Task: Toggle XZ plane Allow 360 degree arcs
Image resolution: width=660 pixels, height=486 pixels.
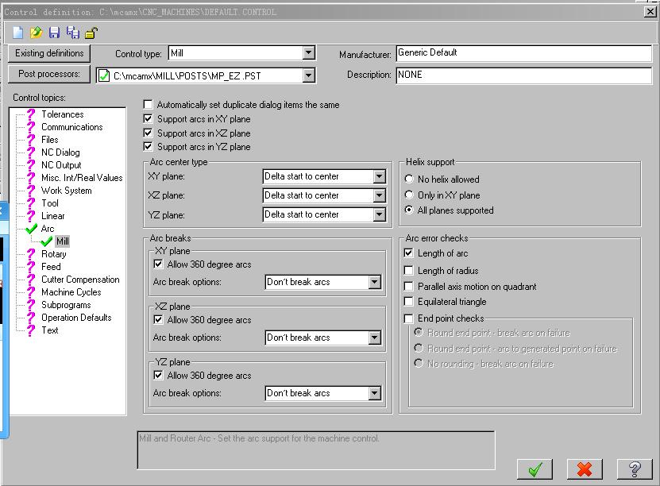Action: (158, 320)
